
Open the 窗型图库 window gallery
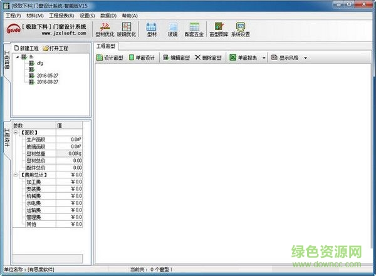pyautogui.click(x=219, y=29)
